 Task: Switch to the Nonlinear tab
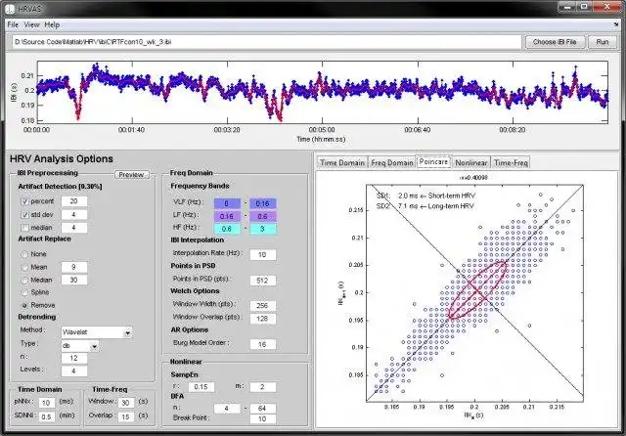pos(471,162)
